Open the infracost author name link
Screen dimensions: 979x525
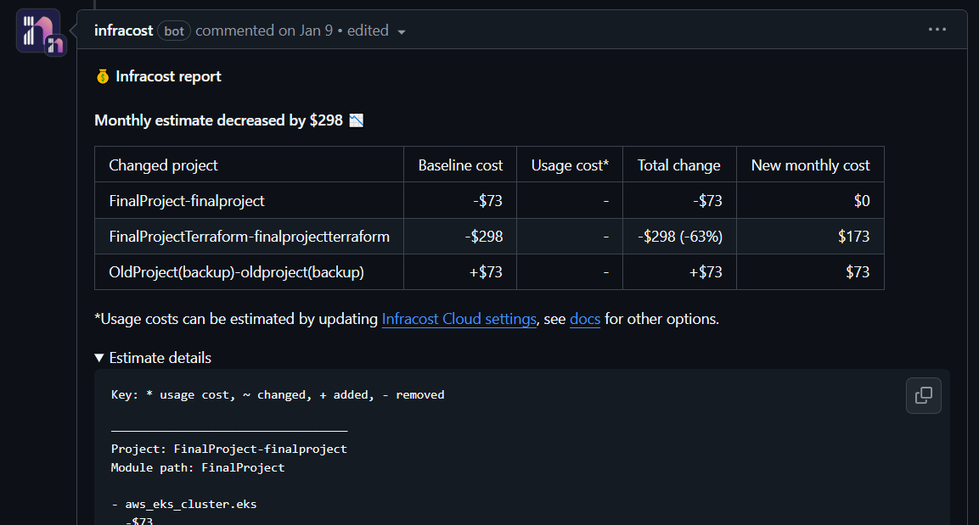[x=124, y=31]
